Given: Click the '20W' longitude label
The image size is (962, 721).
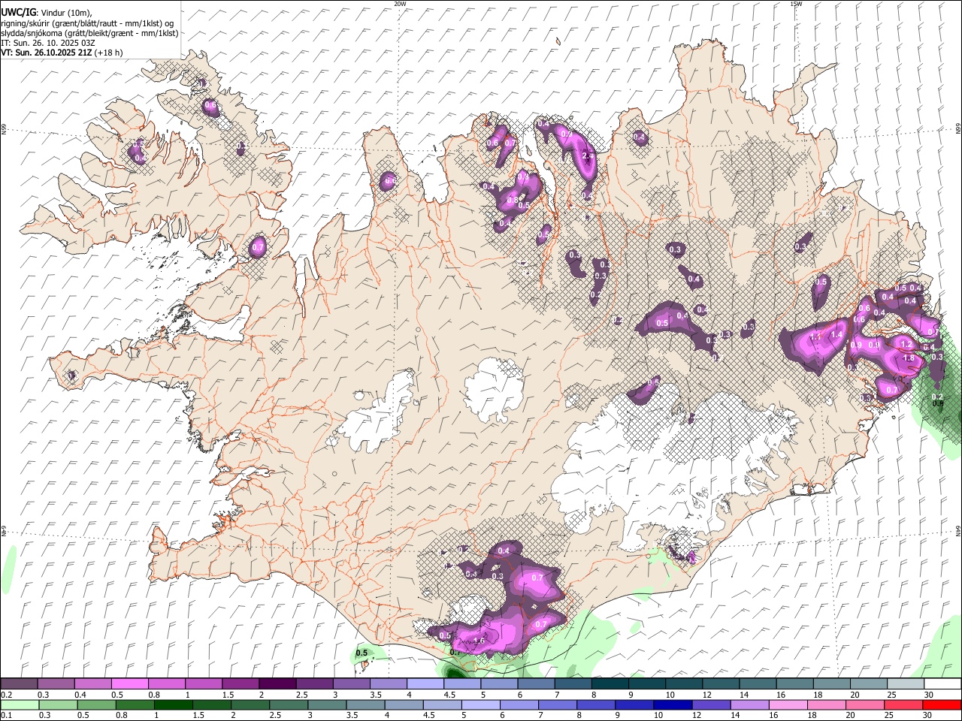Looking at the screenshot, I should (400, 4).
